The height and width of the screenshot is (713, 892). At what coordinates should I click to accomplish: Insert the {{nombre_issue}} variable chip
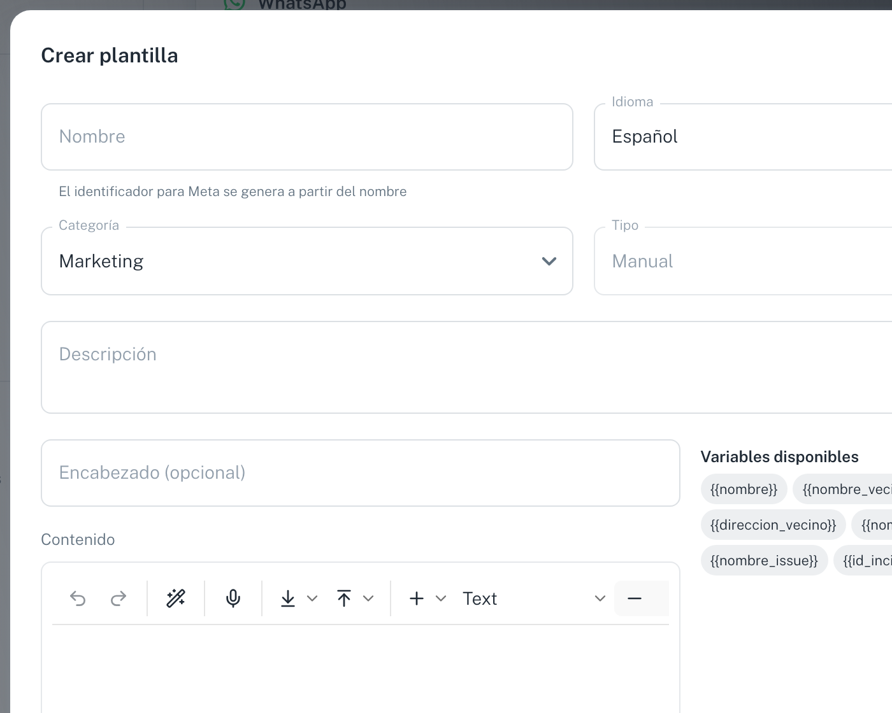coord(765,561)
